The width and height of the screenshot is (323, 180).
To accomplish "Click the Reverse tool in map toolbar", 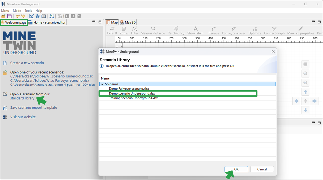I will point(214,31).
